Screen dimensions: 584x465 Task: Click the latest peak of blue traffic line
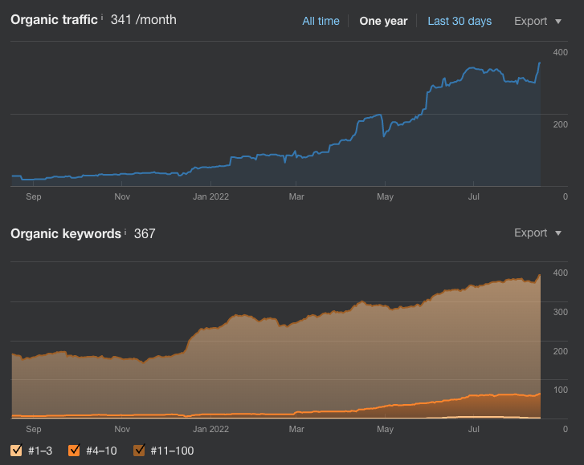[x=539, y=63]
